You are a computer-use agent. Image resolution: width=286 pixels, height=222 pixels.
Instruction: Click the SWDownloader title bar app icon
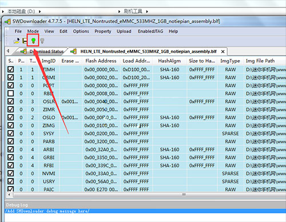pos(8,21)
